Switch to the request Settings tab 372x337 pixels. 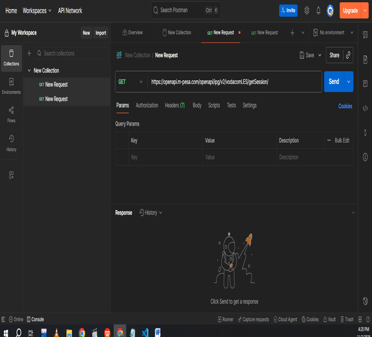click(x=250, y=105)
